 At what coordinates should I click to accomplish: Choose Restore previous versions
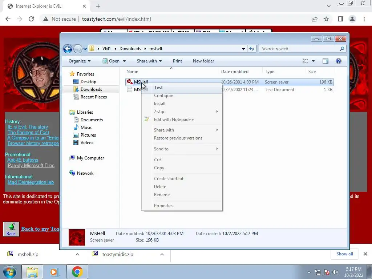click(182, 138)
